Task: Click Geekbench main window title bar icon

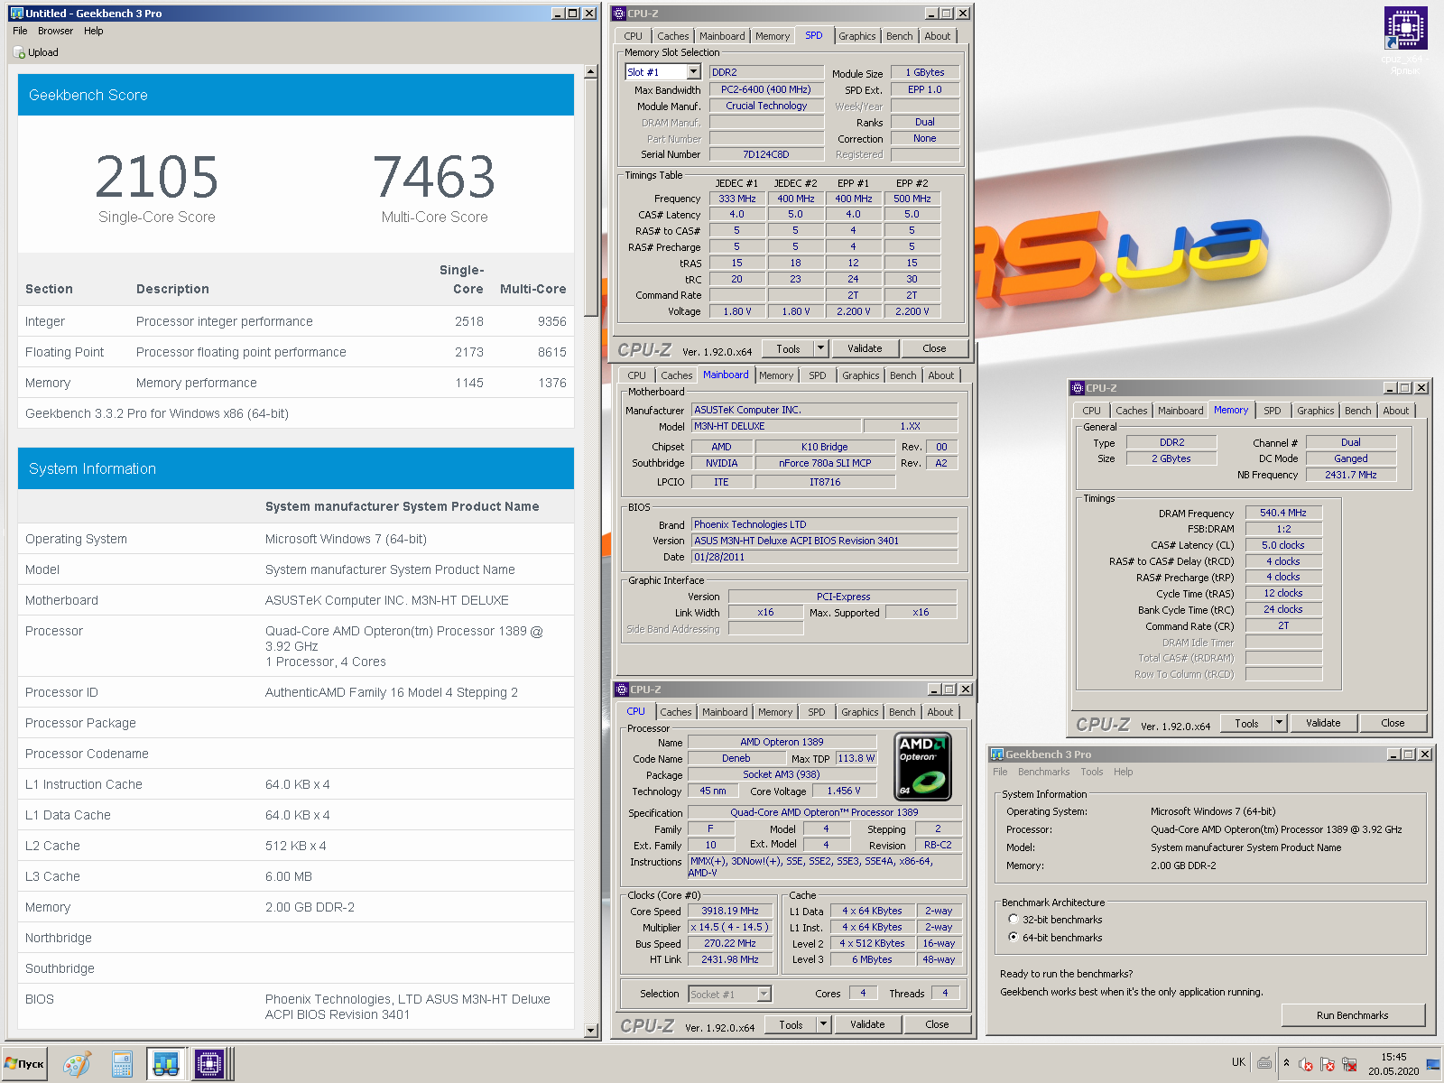Action: [x=16, y=14]
